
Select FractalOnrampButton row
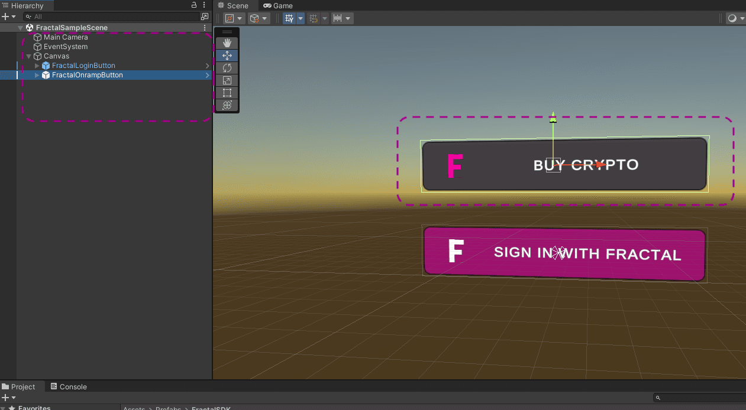[x=106, y=75]
